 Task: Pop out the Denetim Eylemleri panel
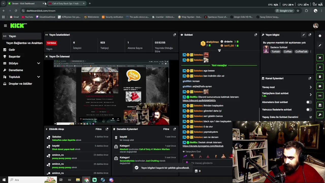[x=174, y=129]
